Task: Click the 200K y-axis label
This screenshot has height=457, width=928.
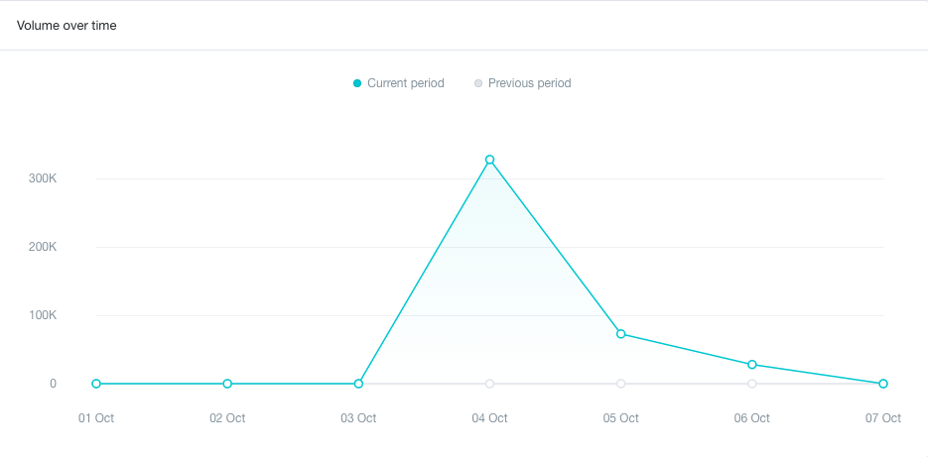Action: click(43, 247)
